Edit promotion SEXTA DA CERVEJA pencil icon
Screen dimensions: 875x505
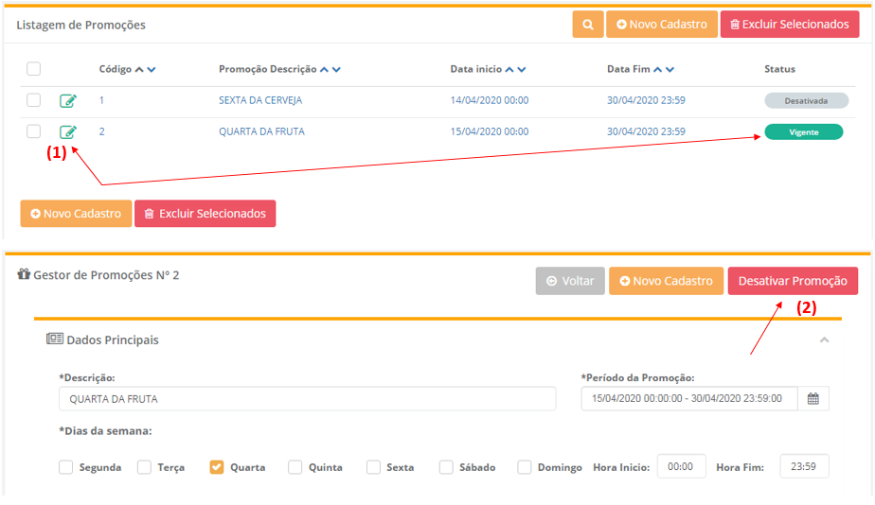(x=68, y=101)
